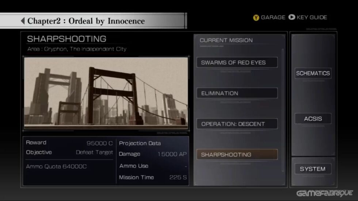Click the yellow Y button icon
358x201 pixels.
click(x=256, y=18)
